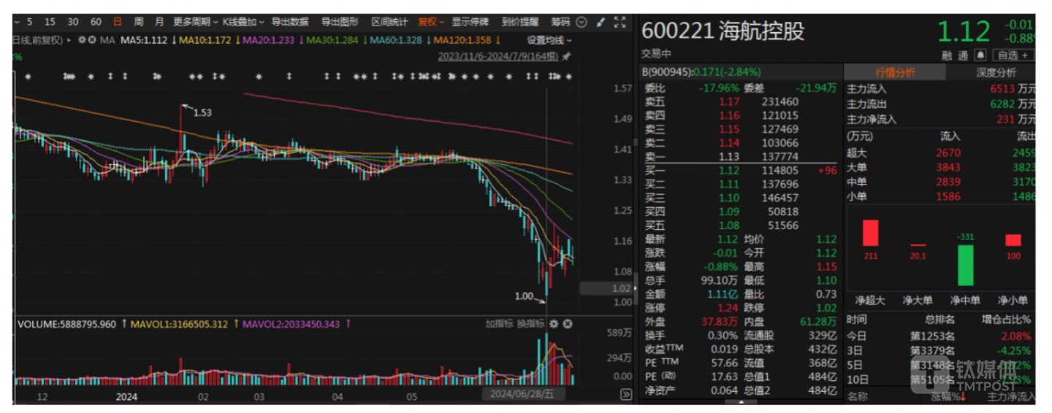Add stock to watchlist via 自选 +
The image size is (1052, 413).
(x=1013, y=55)
